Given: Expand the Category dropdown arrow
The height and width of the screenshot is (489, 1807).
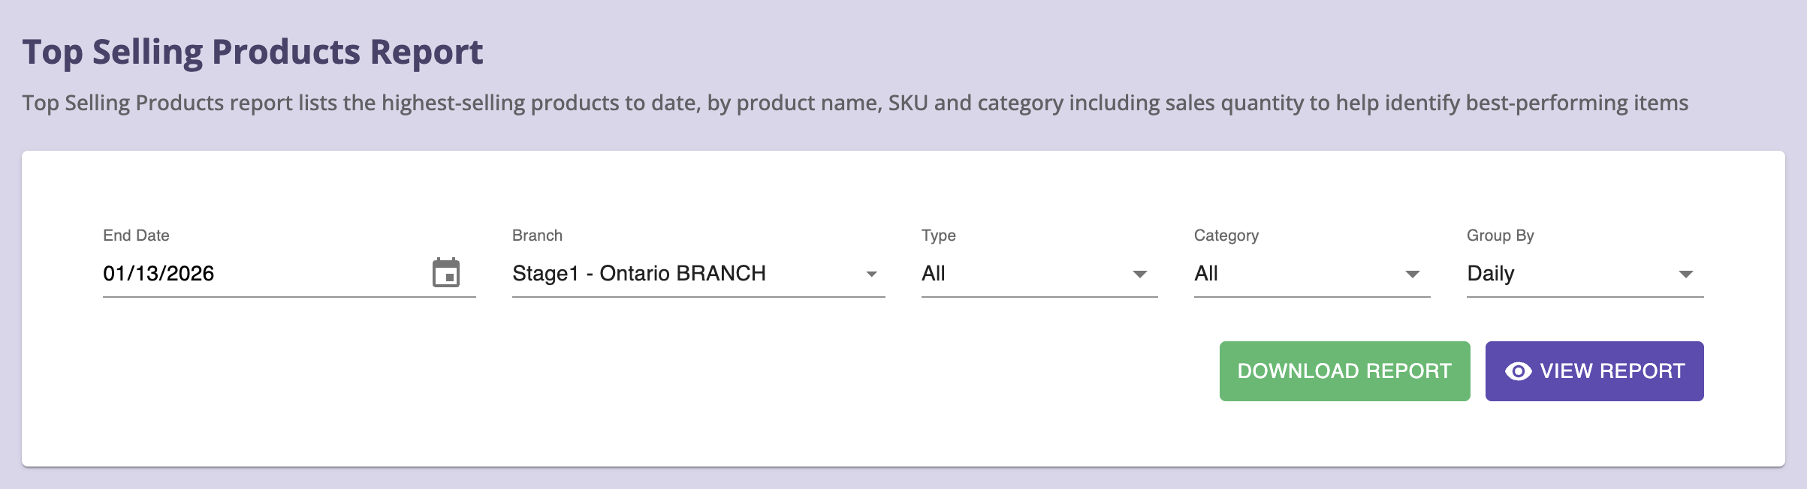Looking at the screenshot, I should point(1412,274).
